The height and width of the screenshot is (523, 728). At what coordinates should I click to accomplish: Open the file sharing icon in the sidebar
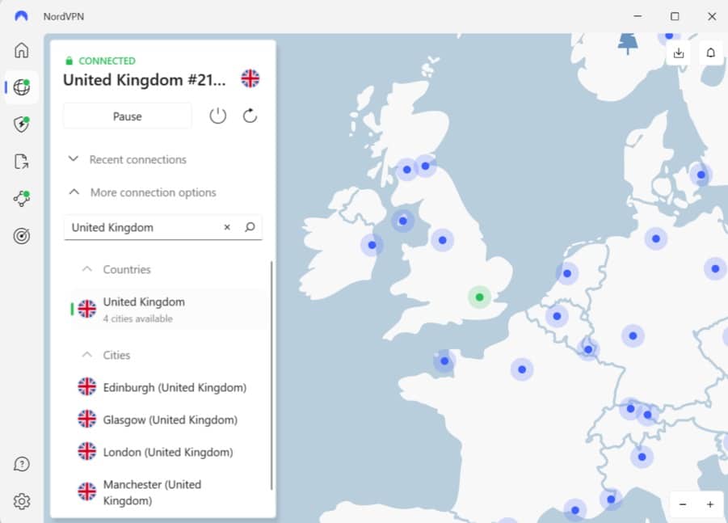point(21,162)
